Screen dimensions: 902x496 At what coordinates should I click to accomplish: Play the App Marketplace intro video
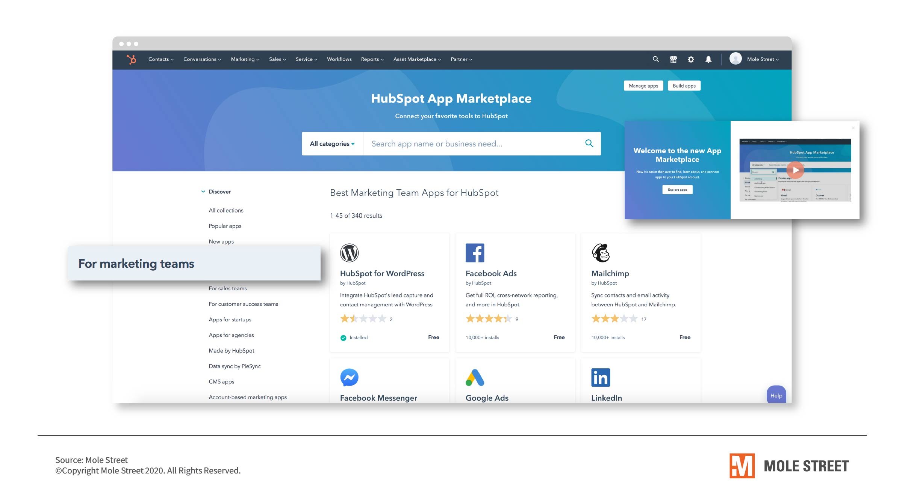[x=795, y=170]
